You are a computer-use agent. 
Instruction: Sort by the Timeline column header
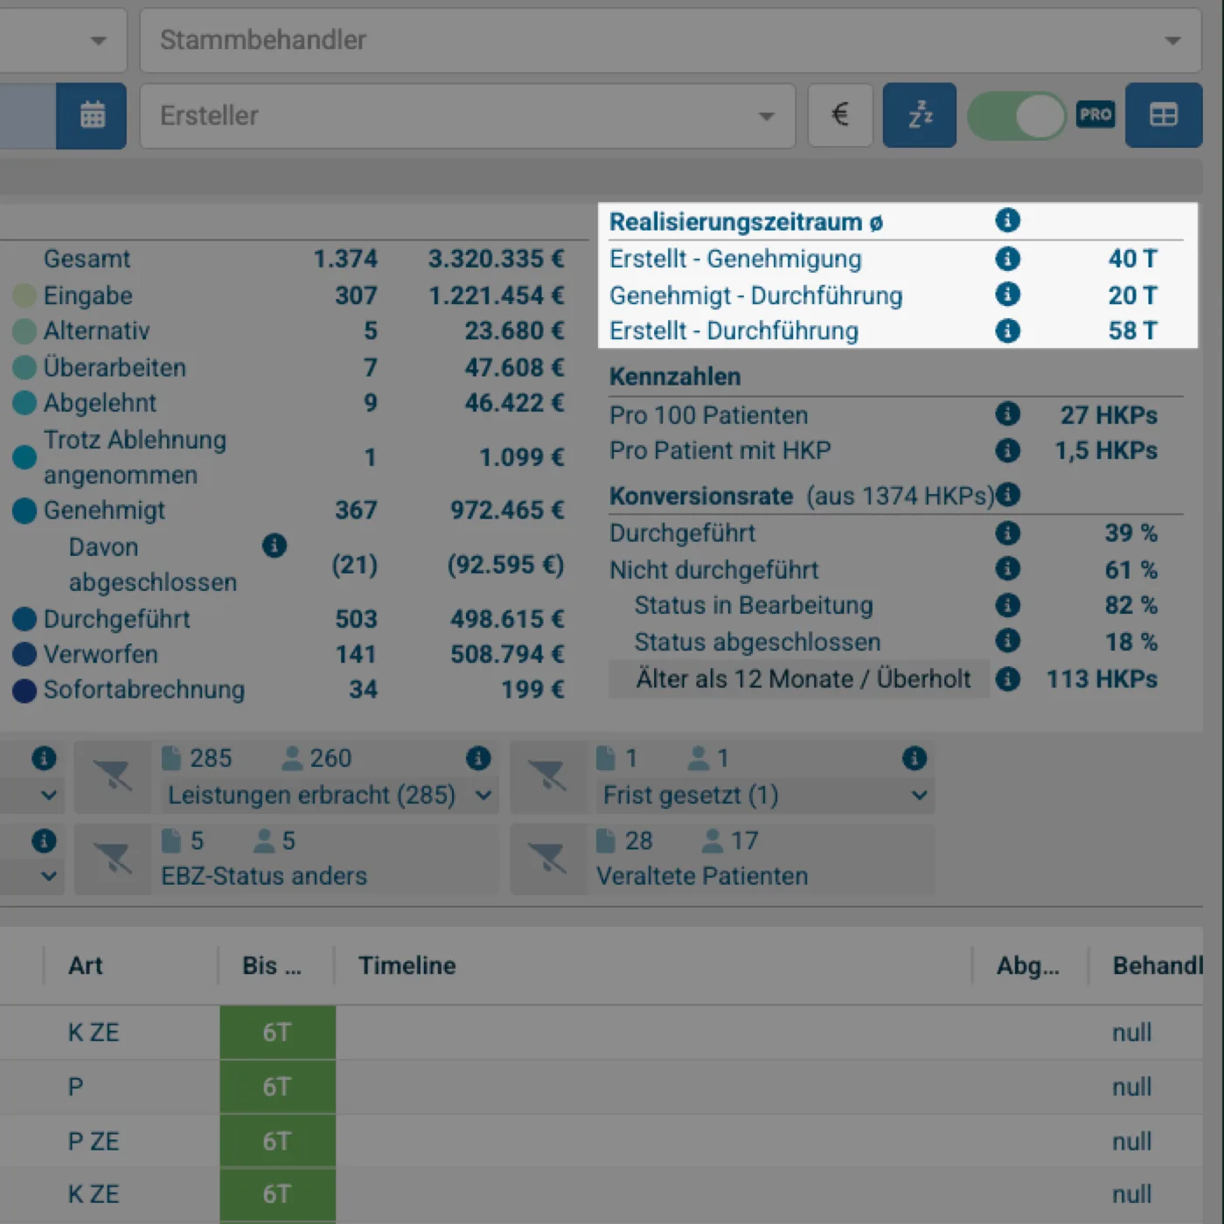(407, 965)
